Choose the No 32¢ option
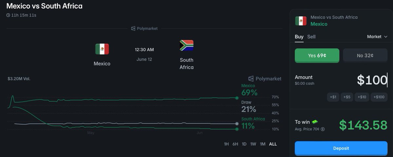Viewport: 393px width, 157px height. (x=365, y=55)
